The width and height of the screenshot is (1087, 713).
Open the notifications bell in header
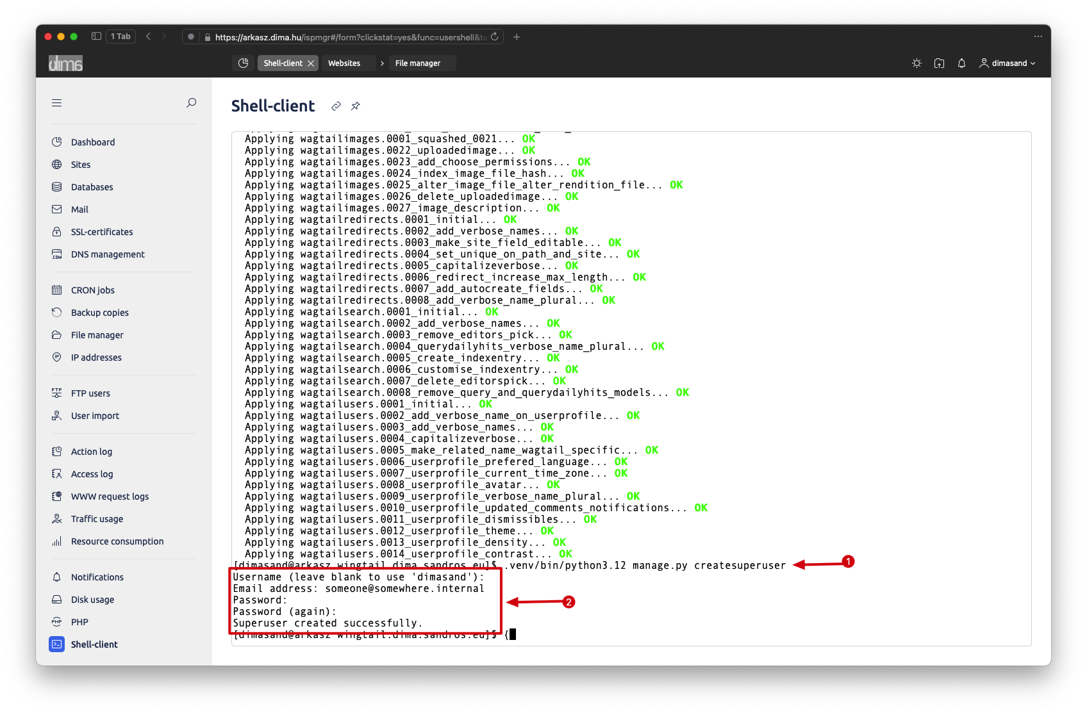tap(961, 63)
